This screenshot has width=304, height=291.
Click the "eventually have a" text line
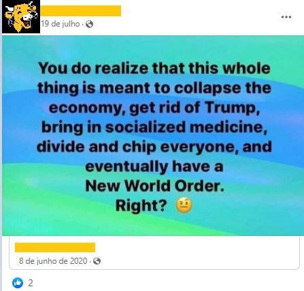tap(154, 167)
